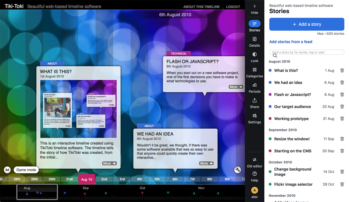
Task: Delete the 'What is this?' story
Action: click(342, 70)
